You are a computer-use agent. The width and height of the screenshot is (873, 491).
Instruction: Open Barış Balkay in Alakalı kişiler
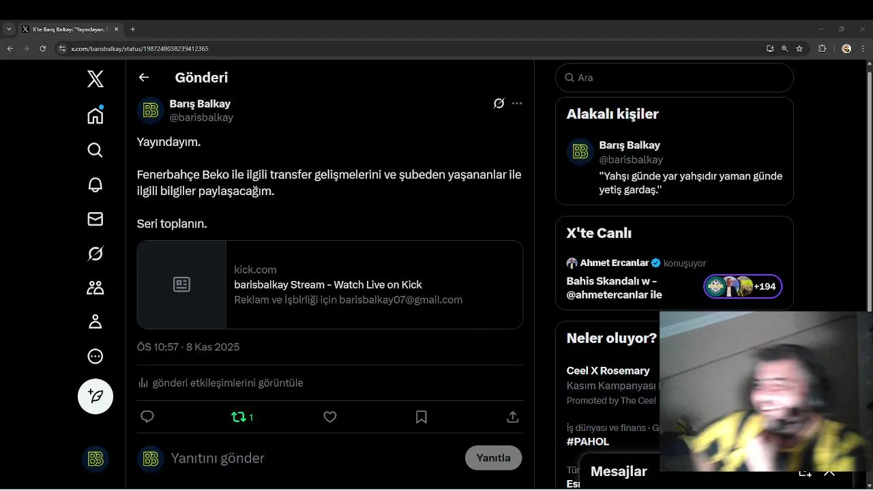(630, 145)
